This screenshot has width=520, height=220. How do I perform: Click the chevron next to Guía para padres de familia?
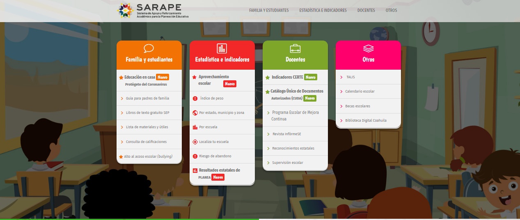[122, 98]
